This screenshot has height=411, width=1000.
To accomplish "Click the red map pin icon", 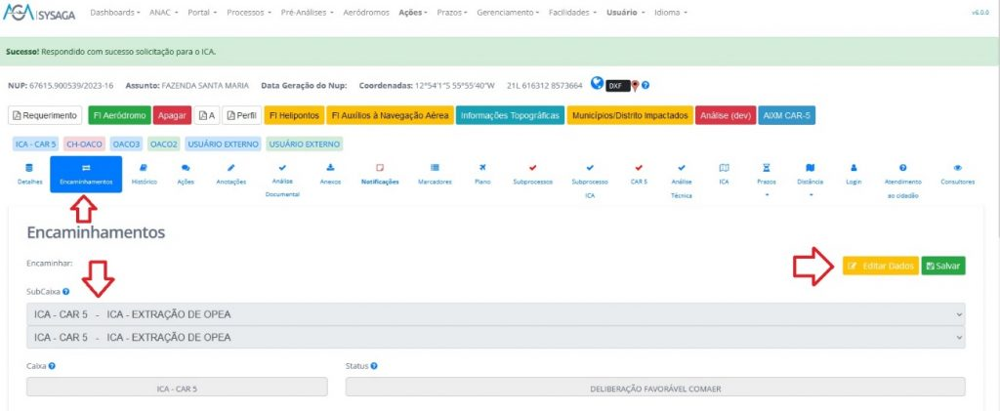I will pyautogui.click(x=634, y=86).
